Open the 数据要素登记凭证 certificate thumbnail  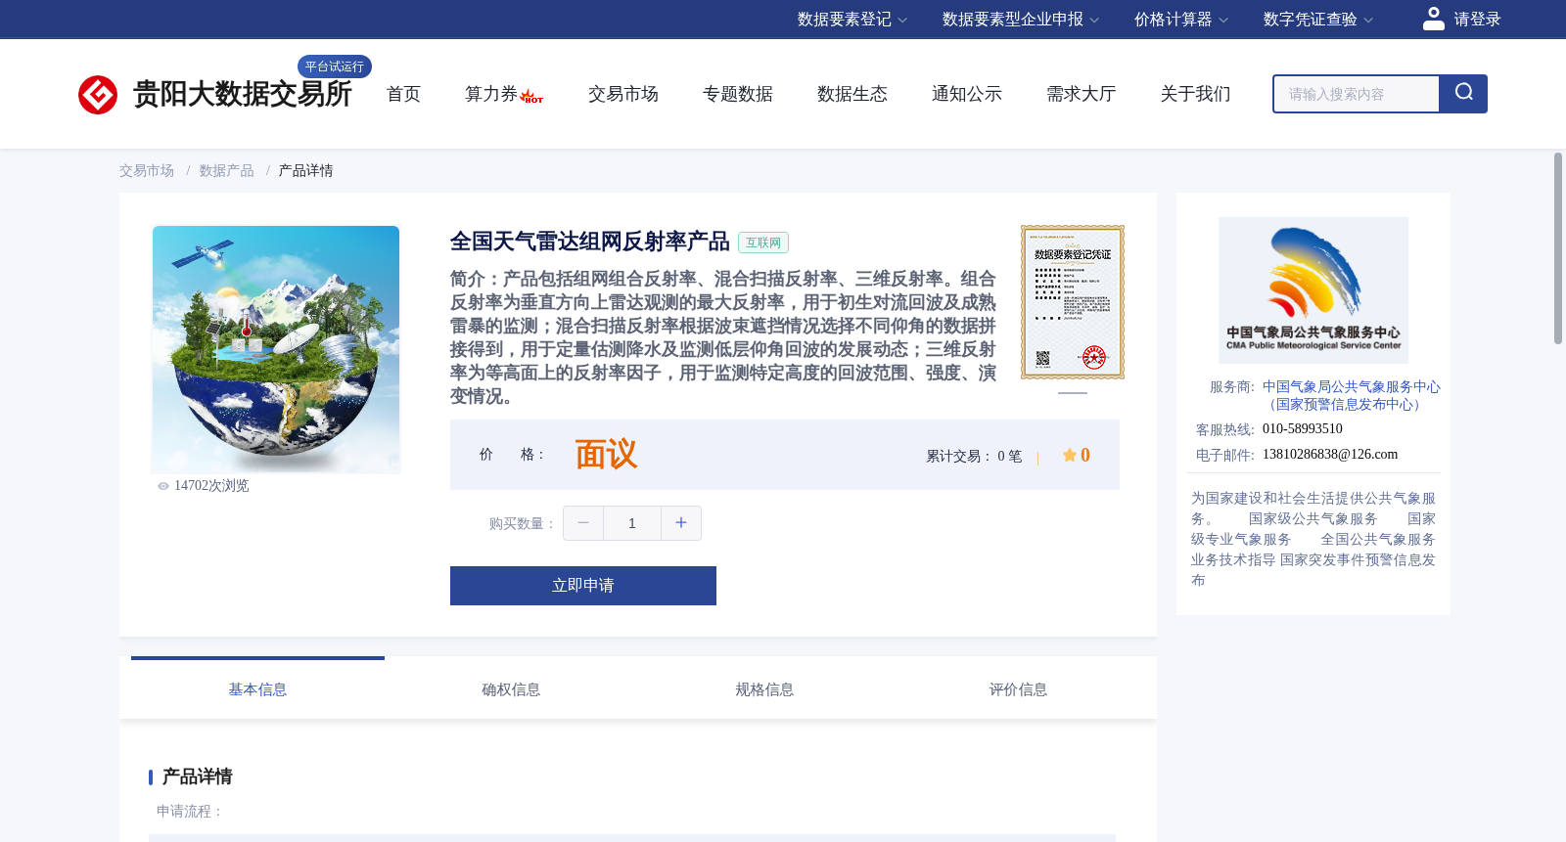(1073, 302)
